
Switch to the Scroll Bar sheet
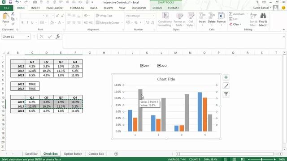pyautogui.click(x=31, y=154)
